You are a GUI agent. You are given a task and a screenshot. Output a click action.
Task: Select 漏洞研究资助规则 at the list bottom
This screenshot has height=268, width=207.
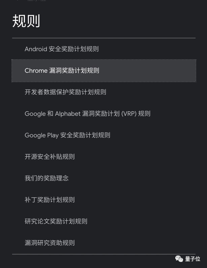(x=50, y=243)
